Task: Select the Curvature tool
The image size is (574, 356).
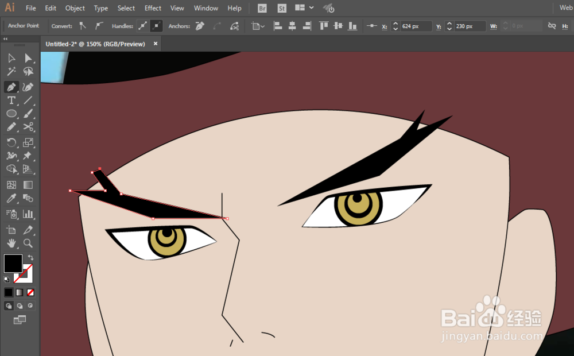Action: (28, 87)
